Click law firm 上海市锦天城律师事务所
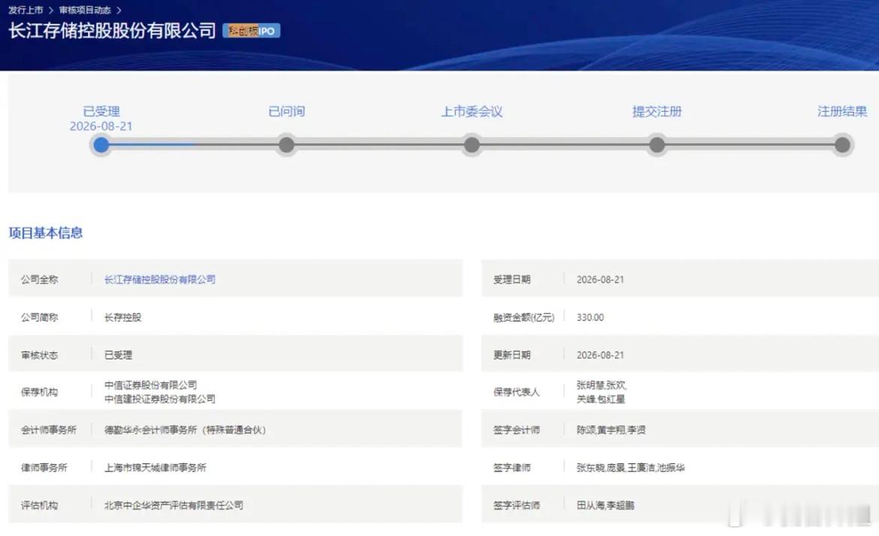Image resolution: width=879 pixels, height=536 pixels. pos(156,467)
